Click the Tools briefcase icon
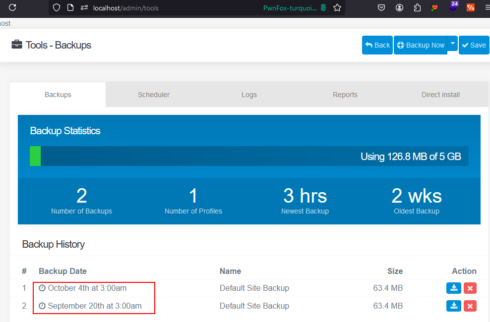Screen dimensions: 490x322 click(17, 45)
